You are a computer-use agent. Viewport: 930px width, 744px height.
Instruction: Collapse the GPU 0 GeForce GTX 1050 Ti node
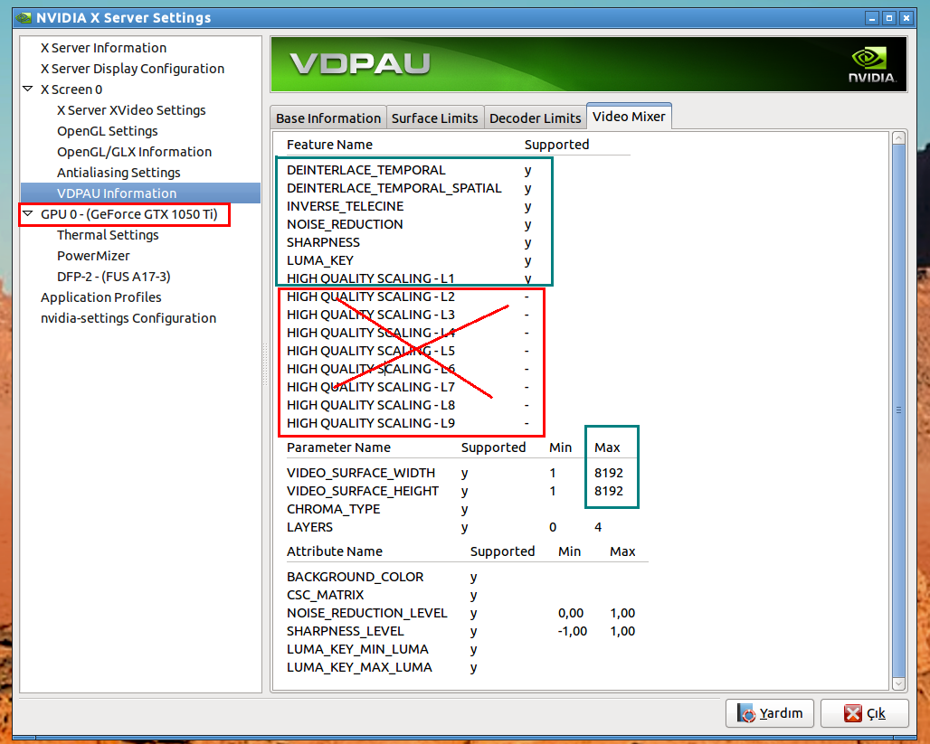tap(27, 213)
